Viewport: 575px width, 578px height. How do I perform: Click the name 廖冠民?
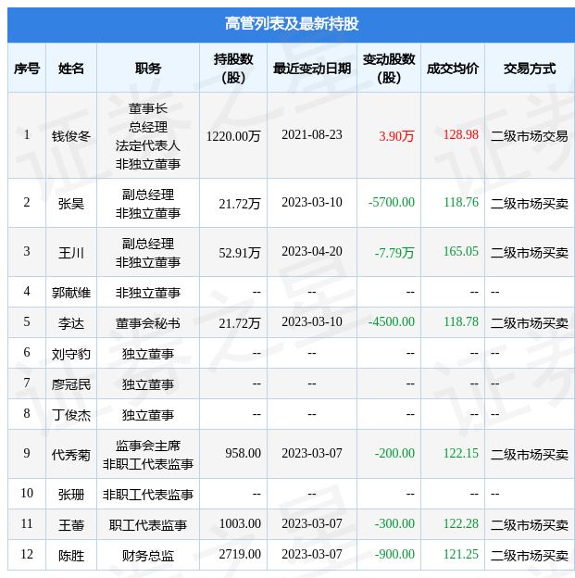click(x=71, y=384)
